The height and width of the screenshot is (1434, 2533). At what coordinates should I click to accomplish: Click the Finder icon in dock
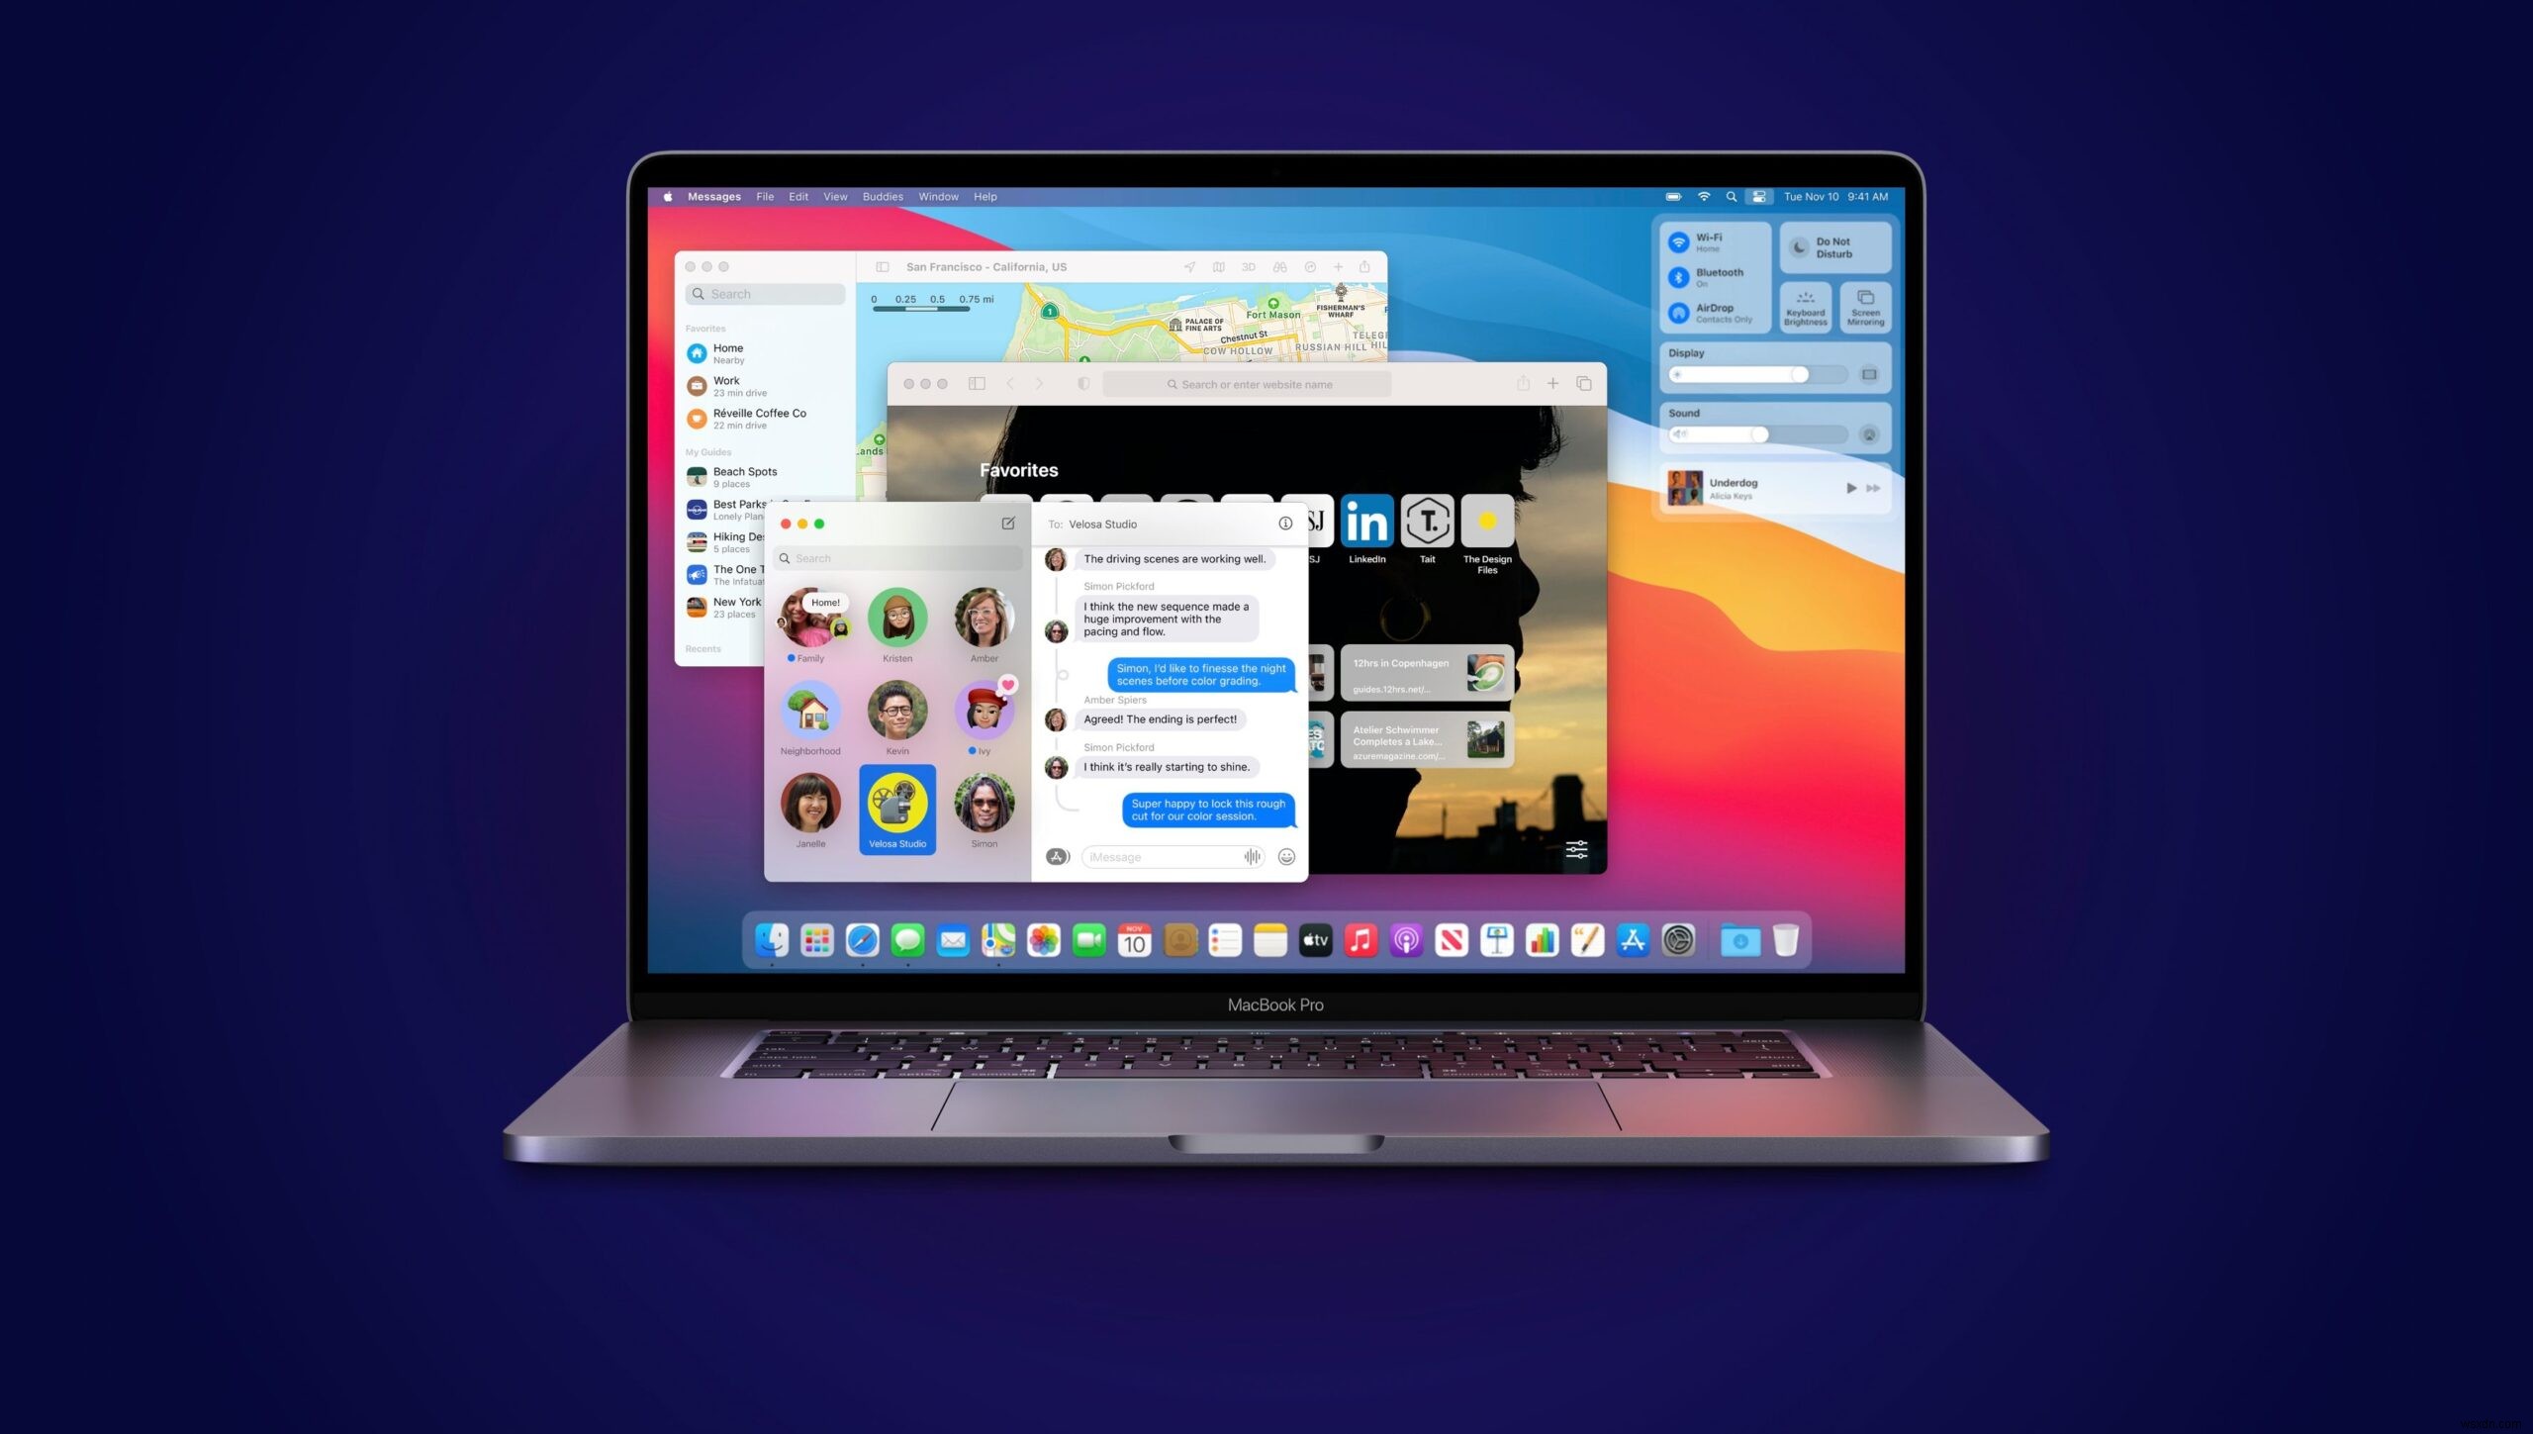coord(771,940)
